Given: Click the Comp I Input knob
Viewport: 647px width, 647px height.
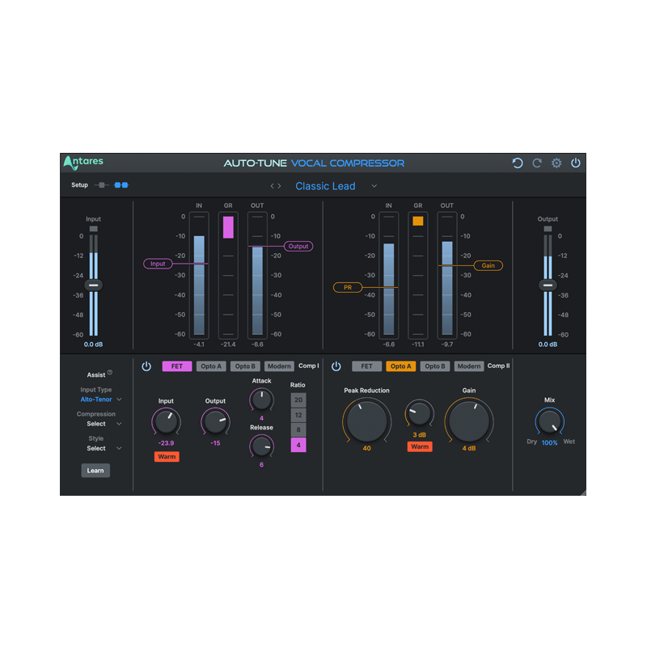Looking at the screenshot, I should 166,421.
